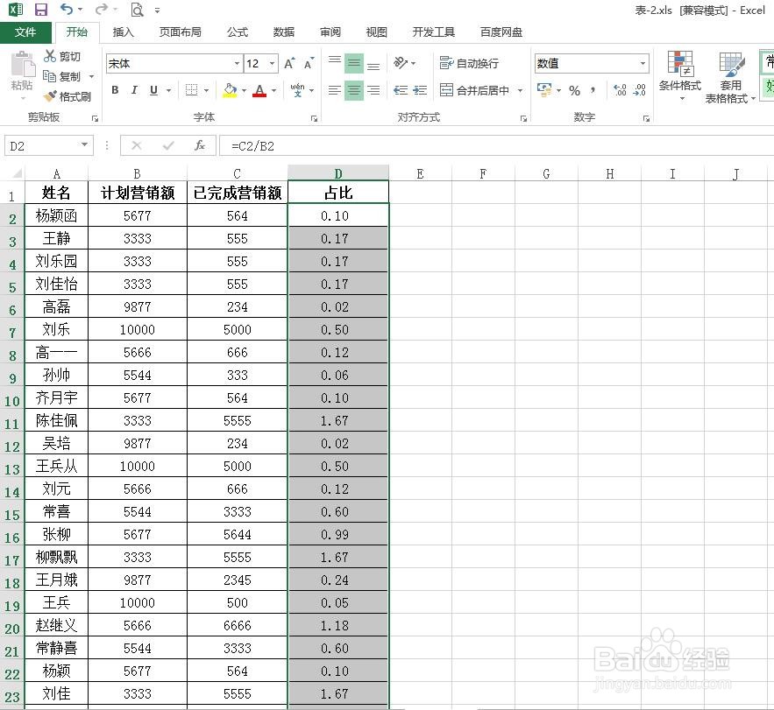Toggle align text right
Viewport: 774px width, 710px height.
373,90
